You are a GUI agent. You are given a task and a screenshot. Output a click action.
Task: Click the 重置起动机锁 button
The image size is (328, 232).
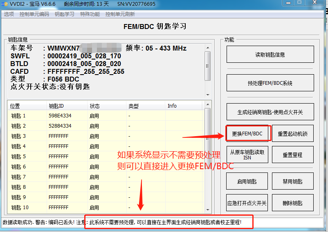click(x=292, y=133)
